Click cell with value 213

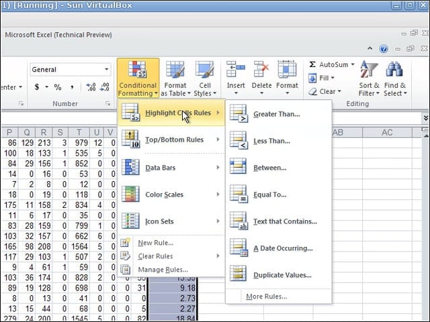[44, 143]
